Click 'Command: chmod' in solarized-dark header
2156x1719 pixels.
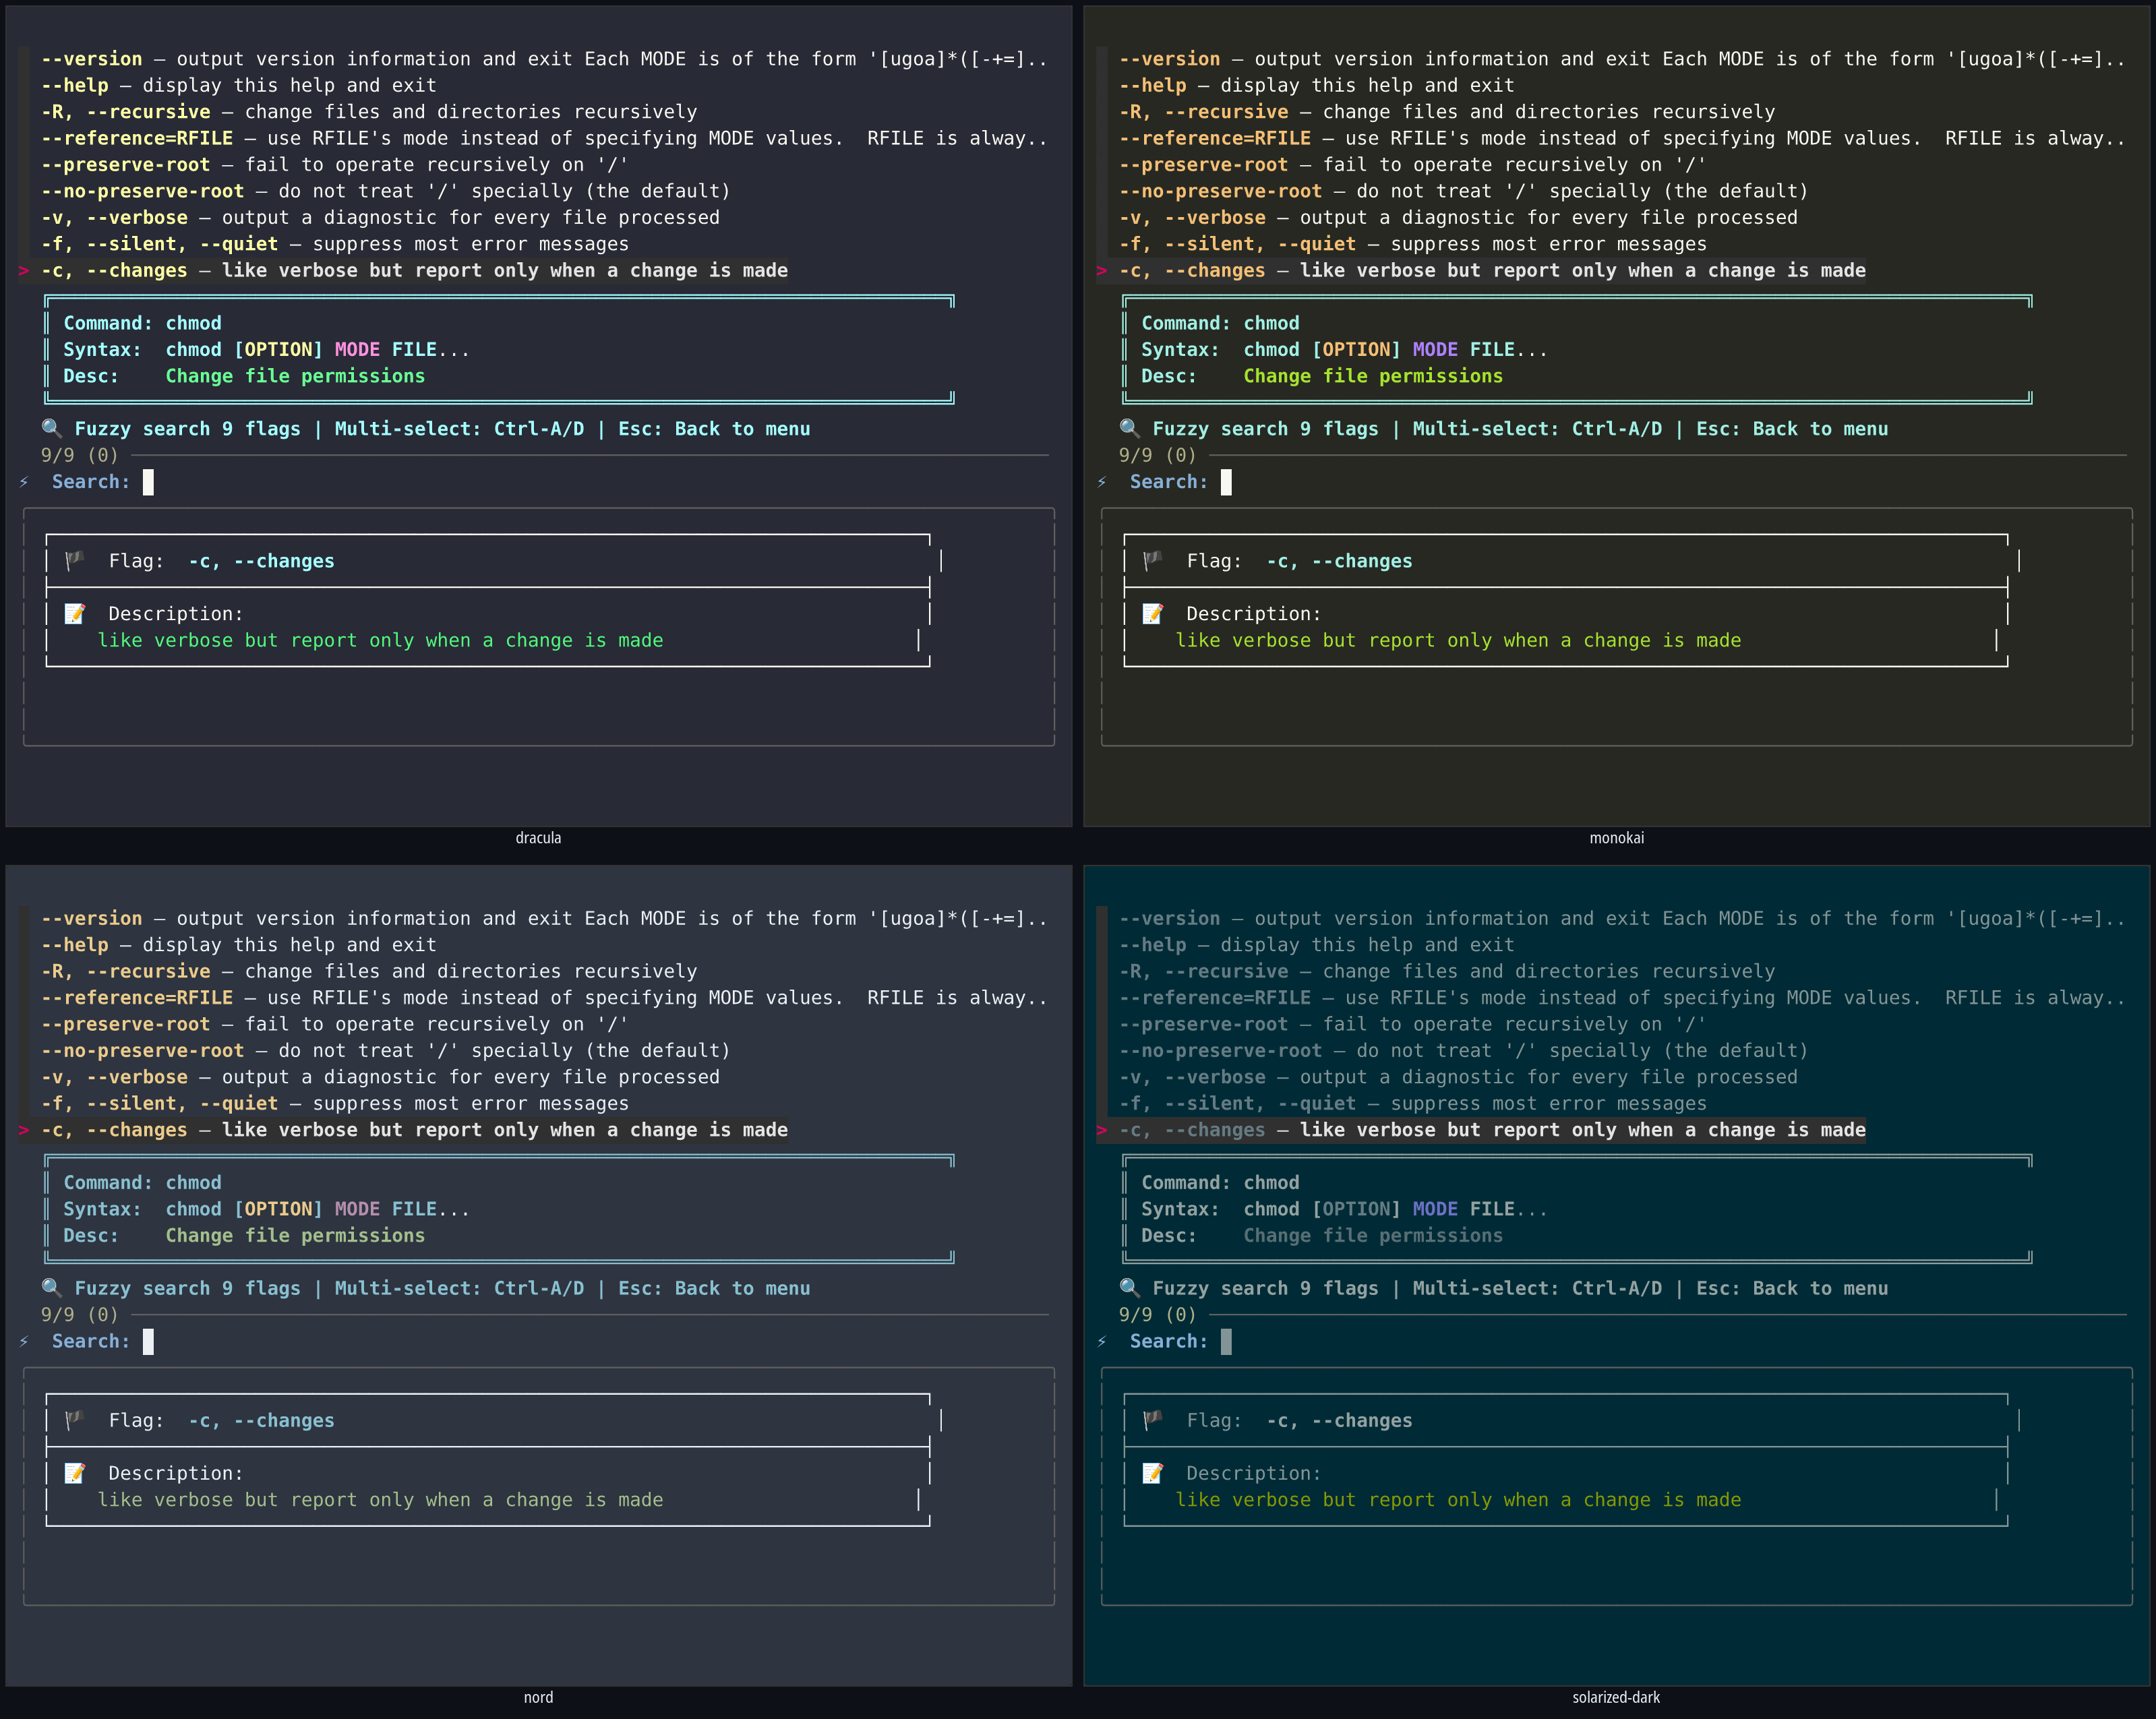pyautogui.click(x=1221, y=1183)
